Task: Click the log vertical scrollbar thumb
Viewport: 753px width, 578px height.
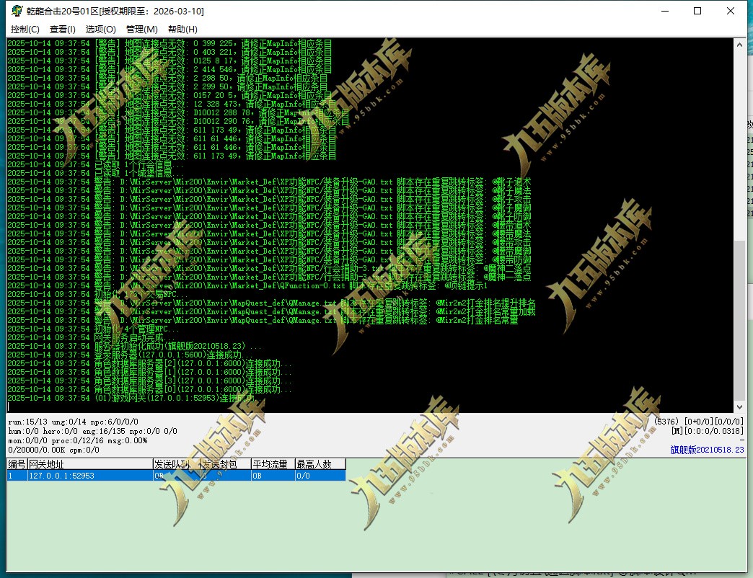Action: point(739,321)
